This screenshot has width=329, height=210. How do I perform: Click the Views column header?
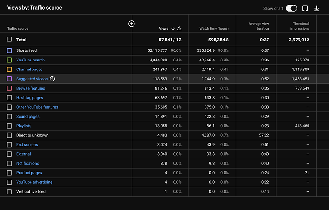coord(164,28)
